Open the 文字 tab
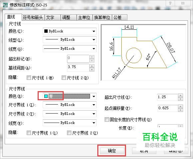The width and height of the screenshot is (193, 159). tap(53, 17)
